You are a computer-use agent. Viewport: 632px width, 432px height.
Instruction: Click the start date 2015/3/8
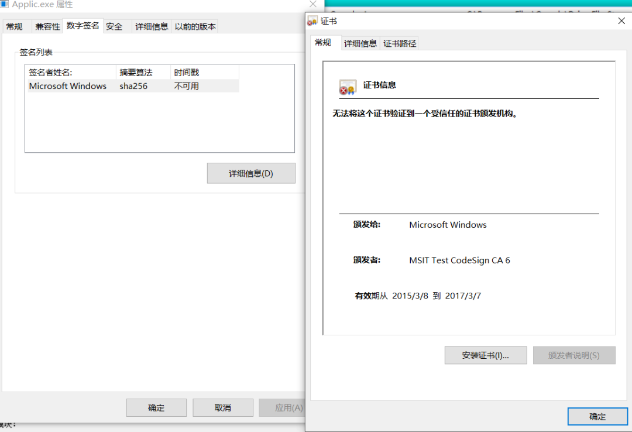coord(410,296)
